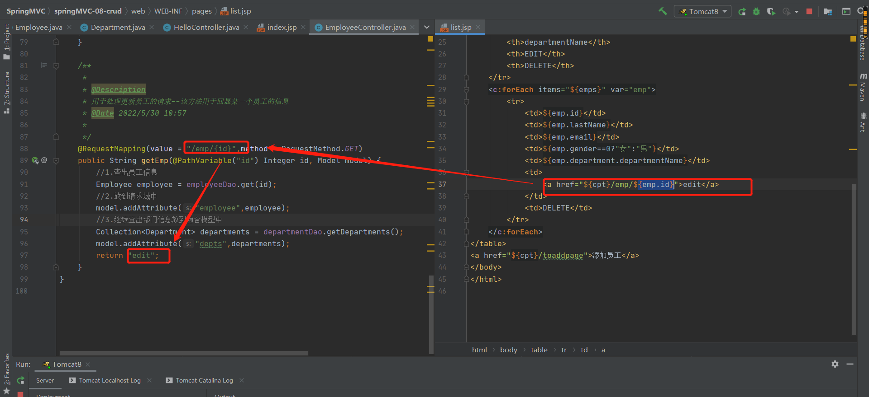Open the Project tool window
This screenshot has height=397, width=869.
click(x=6, y=42)
